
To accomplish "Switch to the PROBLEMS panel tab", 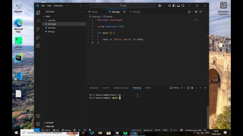I will click(94, 88).
